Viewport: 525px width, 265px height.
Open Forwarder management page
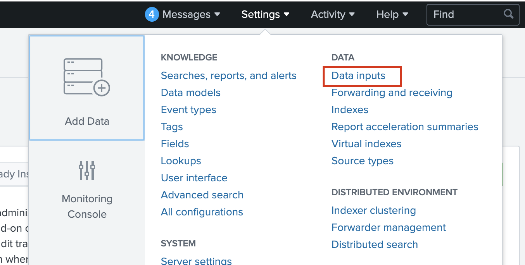(389, 227)
